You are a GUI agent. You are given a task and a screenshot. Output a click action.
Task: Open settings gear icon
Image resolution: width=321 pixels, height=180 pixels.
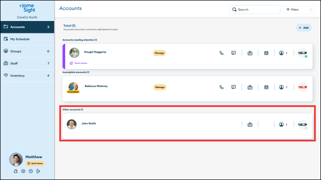click(23, 171)
